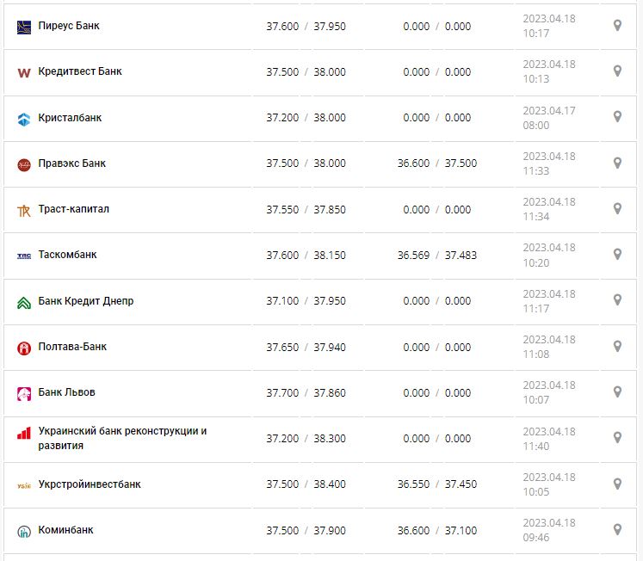Click the Банк Кредит Днепр logo icon
643x561 pixels.
coord(24,302)
